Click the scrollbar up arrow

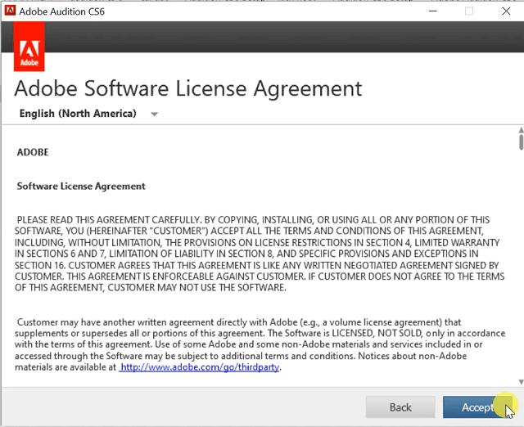520,129
